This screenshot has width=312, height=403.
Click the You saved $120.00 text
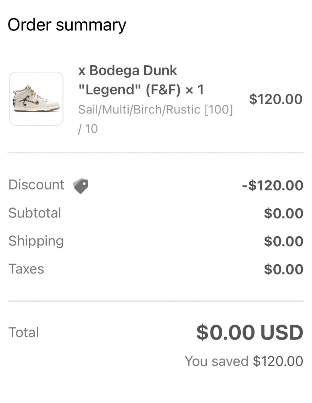[x=244, y=361]
